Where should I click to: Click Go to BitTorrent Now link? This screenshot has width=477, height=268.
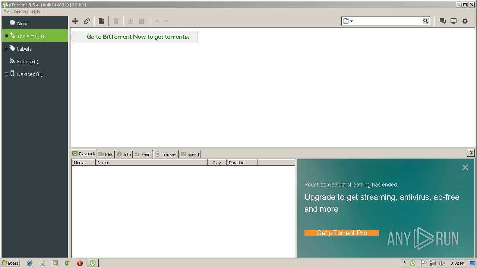point(138,37)
